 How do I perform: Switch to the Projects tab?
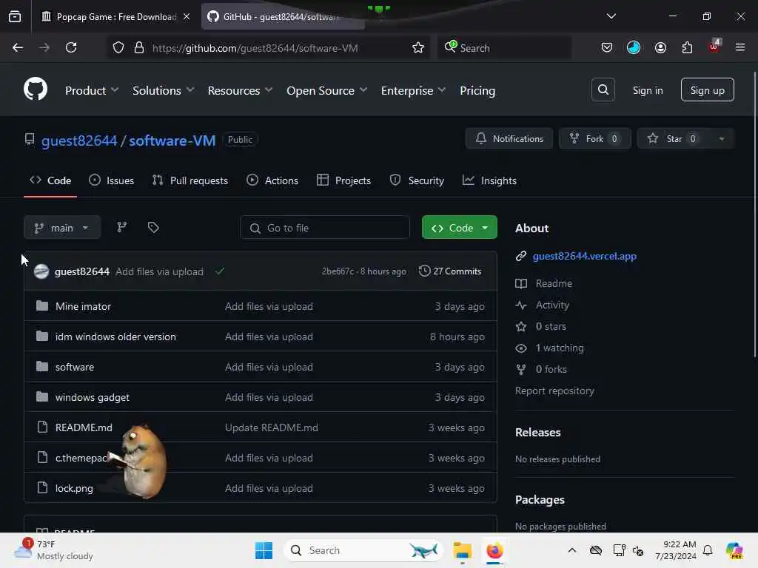tap(343, 180)
